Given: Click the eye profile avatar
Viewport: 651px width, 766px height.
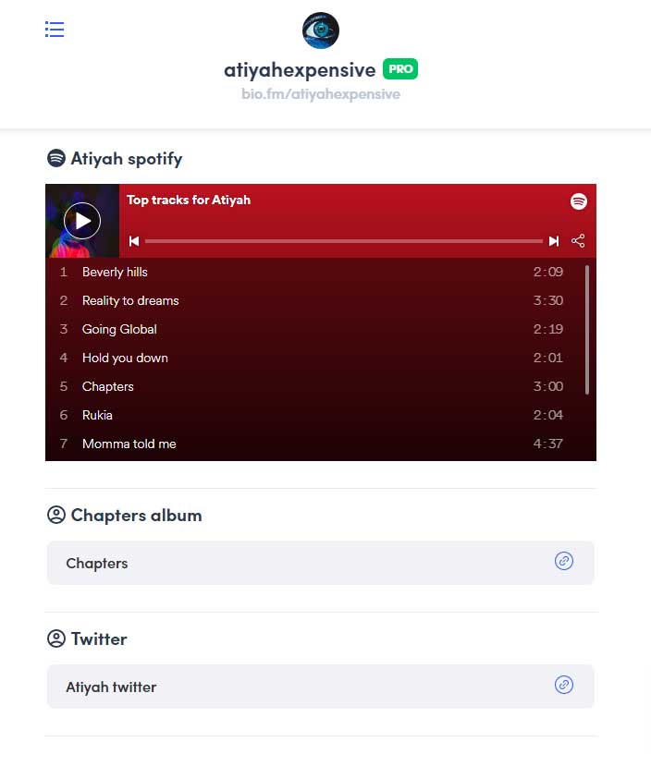Looking at the screenshot, I should (321, 30).
